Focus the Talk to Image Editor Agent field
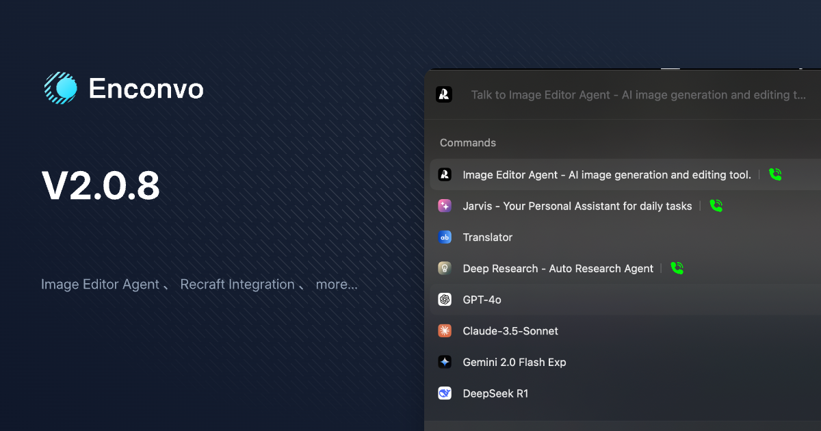This screenshot has width=821, height=431. [638, 94]
